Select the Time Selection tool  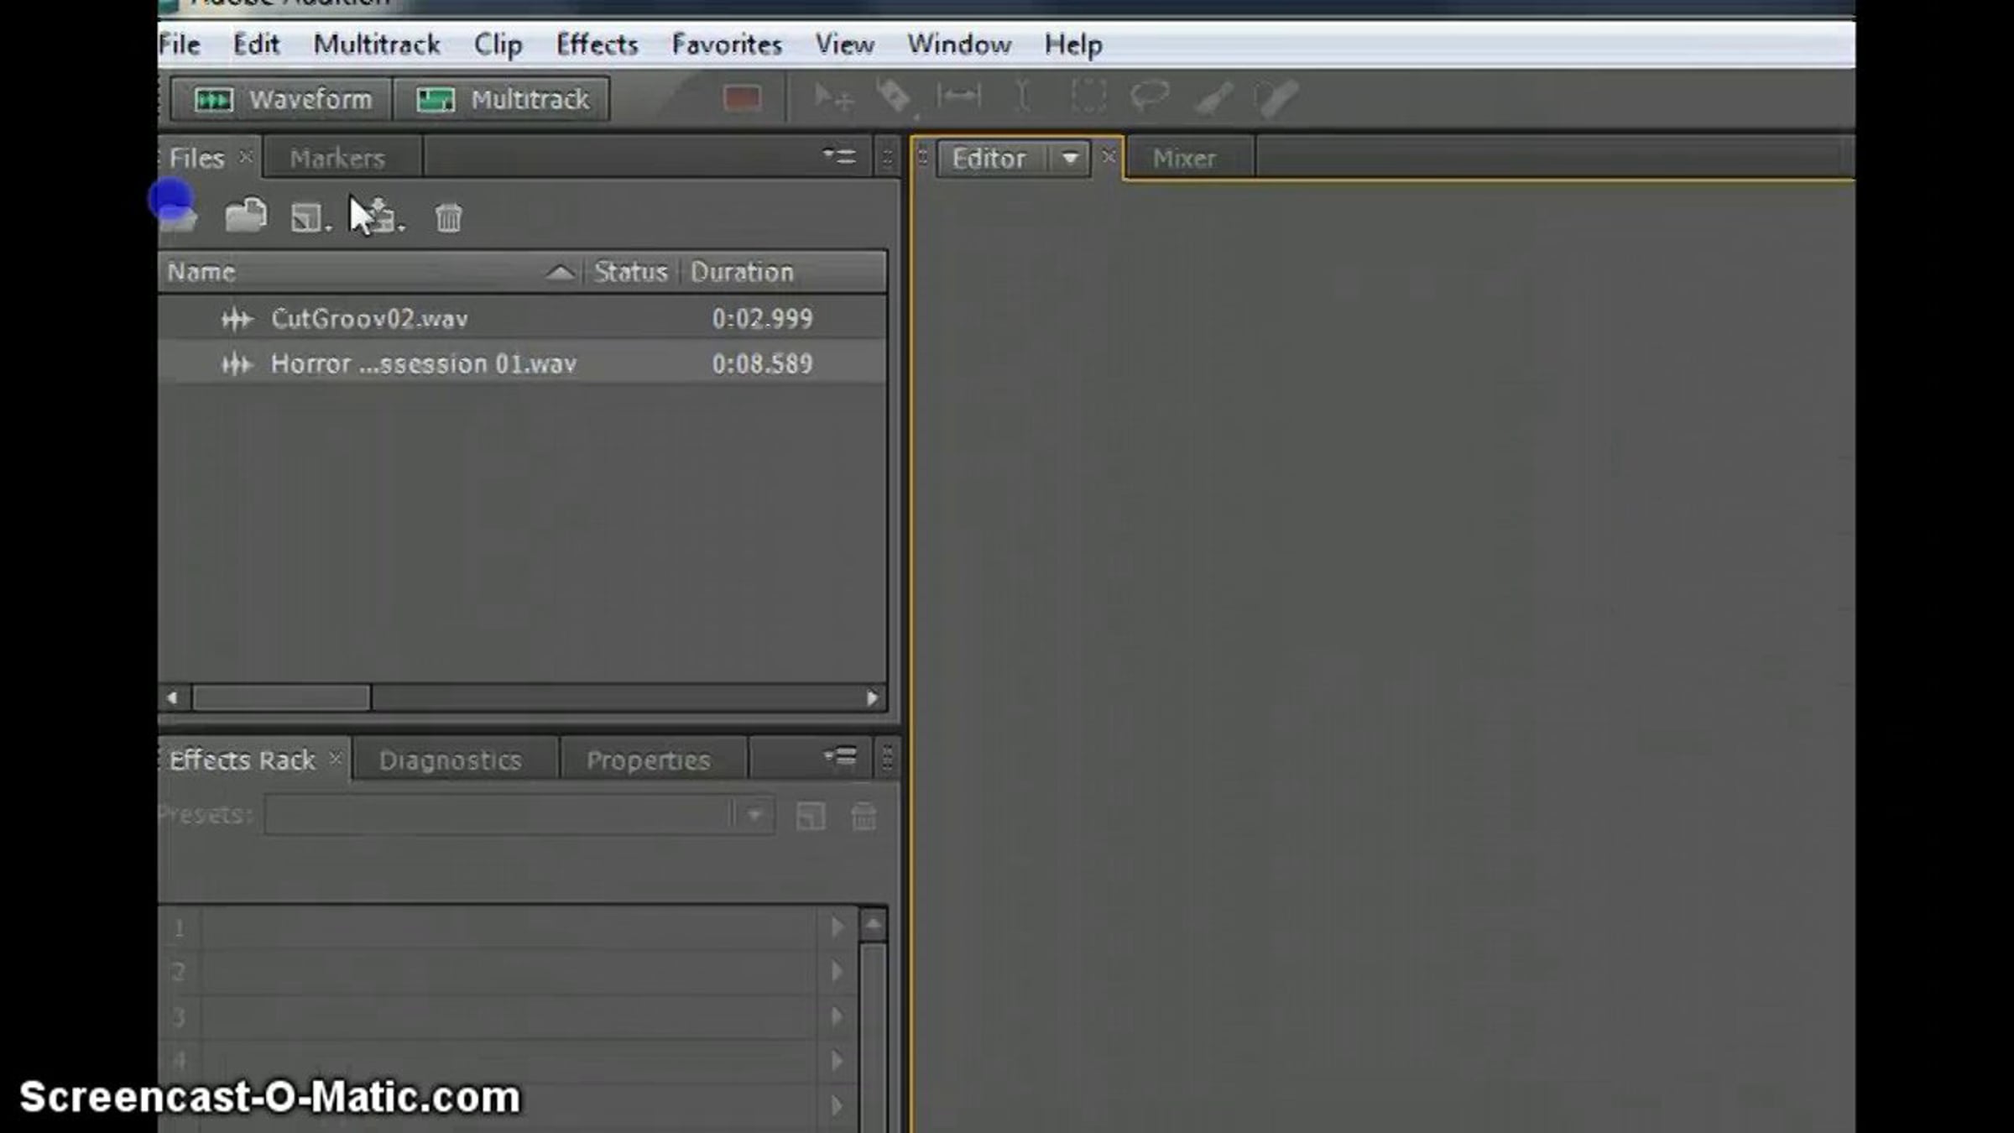pyautogui.click(x=1022, y=97)
